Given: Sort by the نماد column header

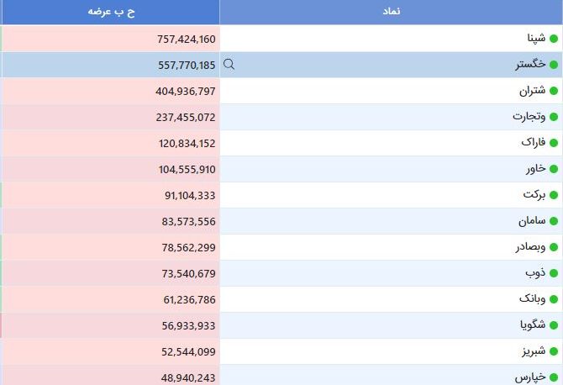Looking at the screenshot, I should (391, 12).
